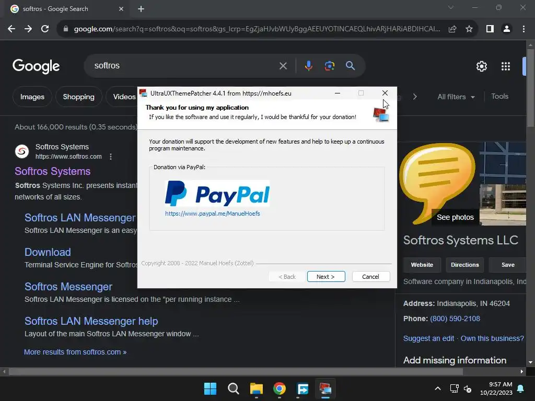Switch to Images results
The image size is (535, 401).
coord(32,97)
